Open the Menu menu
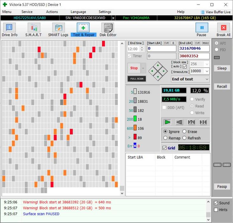The height and width of the screenshot is (223, 233). (7, 12)
